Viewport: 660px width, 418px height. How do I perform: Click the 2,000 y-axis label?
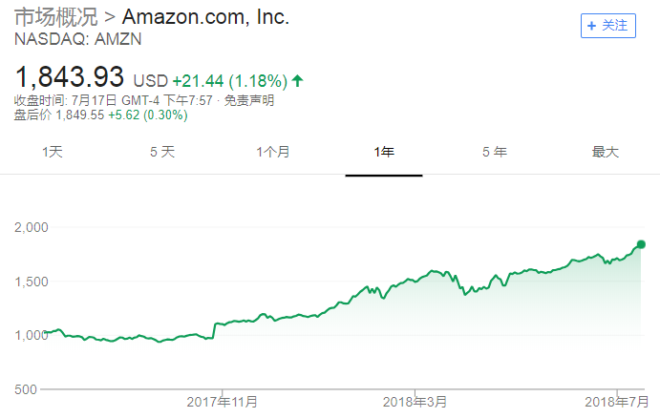32,227
